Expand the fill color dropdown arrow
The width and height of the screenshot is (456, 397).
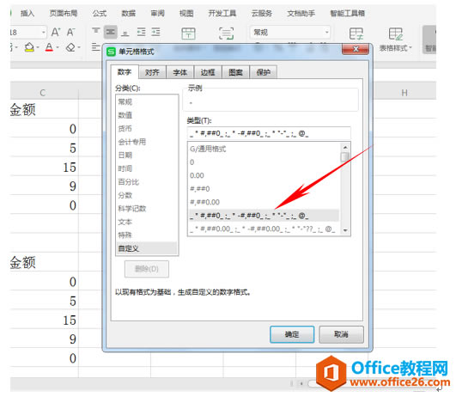coord(38,47)
